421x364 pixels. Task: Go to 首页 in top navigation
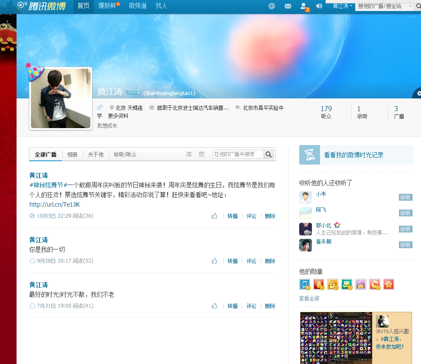coord(84,6)
